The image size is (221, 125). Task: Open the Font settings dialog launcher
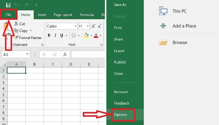101,45
